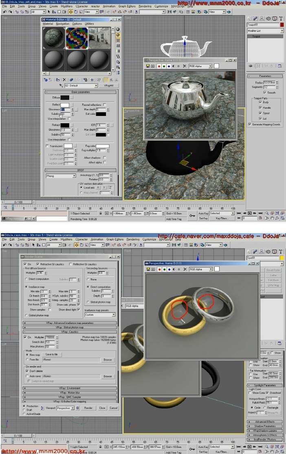Expand VRay:: Environment rollout
This screenshot has height=454, width=286.
point(70,388)
